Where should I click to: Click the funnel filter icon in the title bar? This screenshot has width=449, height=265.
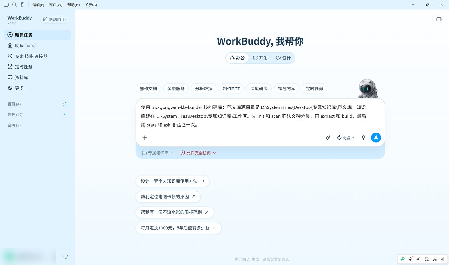[x=22, y=5]
